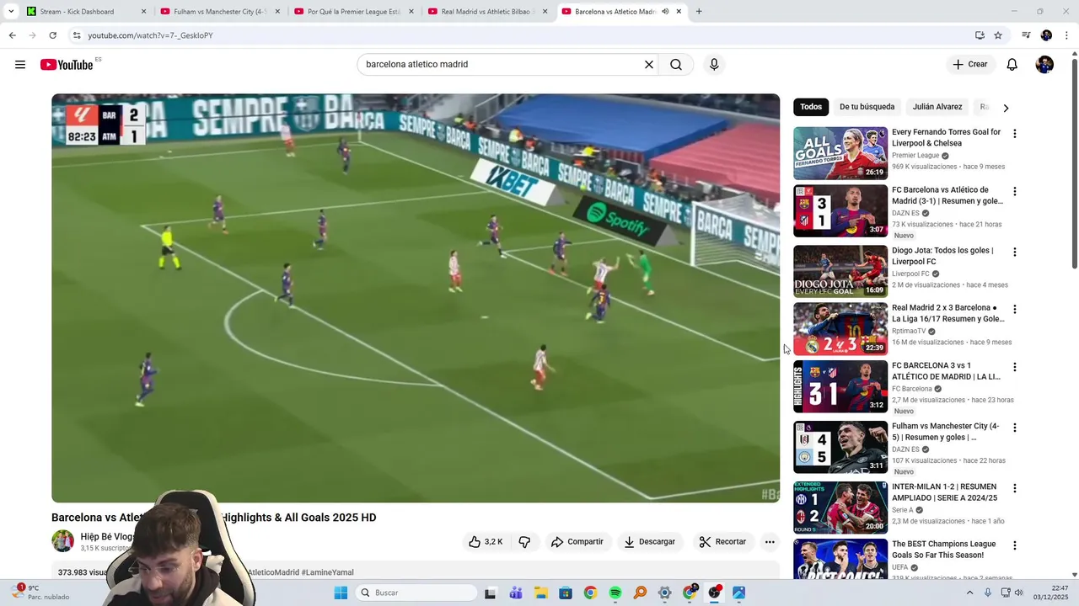Pause the playing Barcelona video

coord(416,298)
